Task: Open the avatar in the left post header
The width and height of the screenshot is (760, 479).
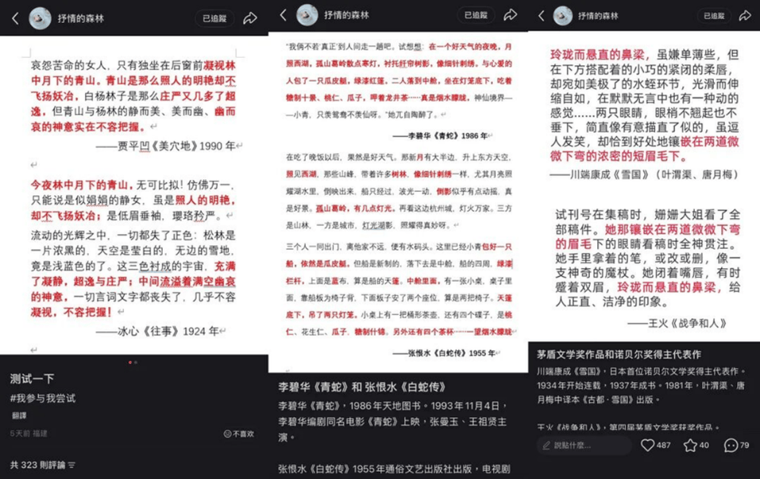Action: [x=40, y=18]
